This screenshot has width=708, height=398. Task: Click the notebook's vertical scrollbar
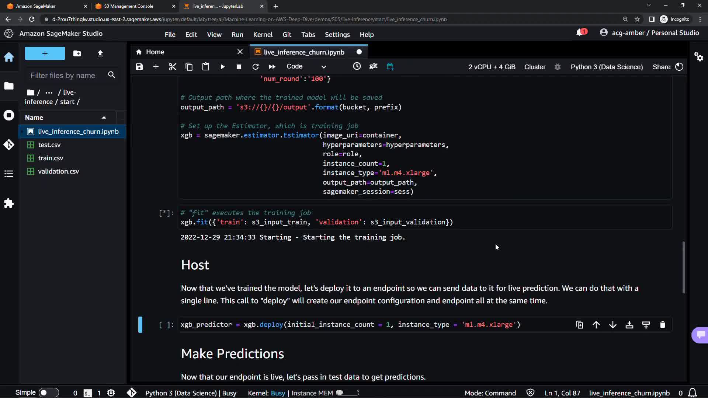(683, 267)
